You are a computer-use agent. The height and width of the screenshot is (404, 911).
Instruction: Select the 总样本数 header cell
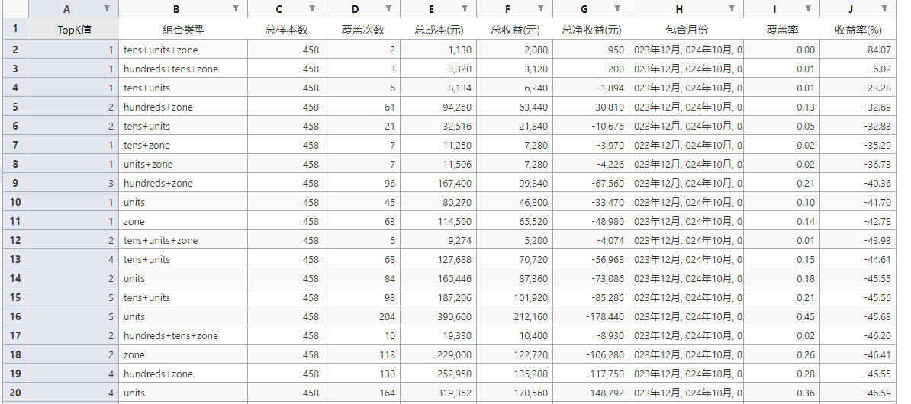tap(286, 30)
